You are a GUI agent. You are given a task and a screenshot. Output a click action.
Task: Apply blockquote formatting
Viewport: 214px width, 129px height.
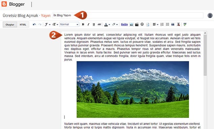(x=173, y=25)
